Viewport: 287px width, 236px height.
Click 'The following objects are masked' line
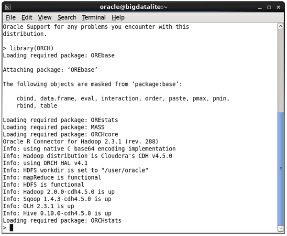(93, 84)
